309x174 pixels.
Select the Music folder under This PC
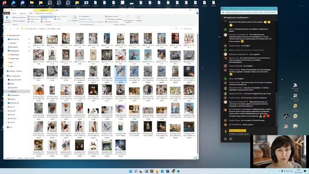coord(12,99)
